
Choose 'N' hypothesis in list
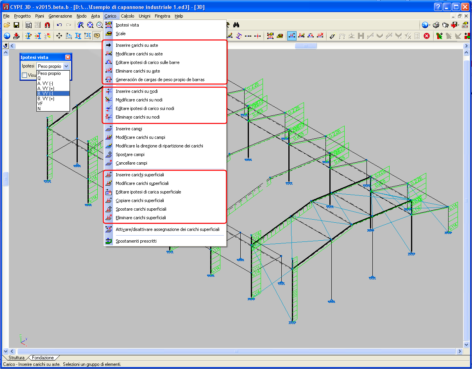[x=53, y=108]
